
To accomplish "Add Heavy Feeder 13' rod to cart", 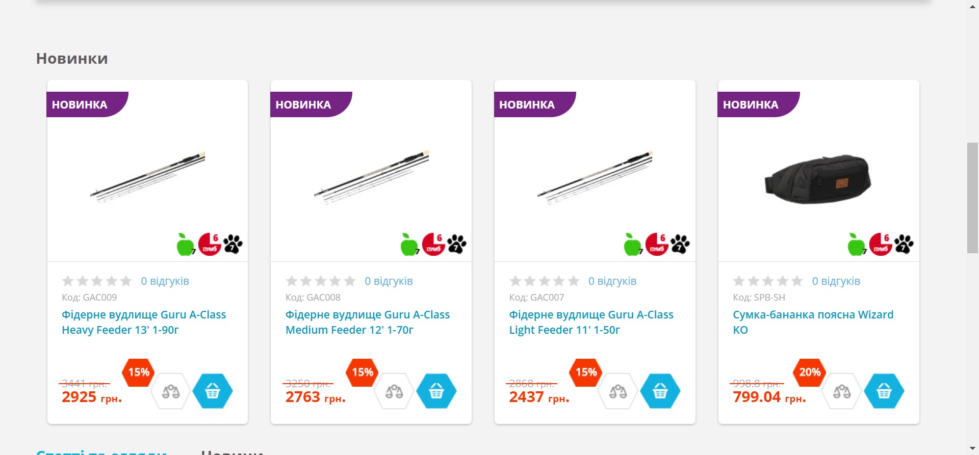I will (213, 391).
